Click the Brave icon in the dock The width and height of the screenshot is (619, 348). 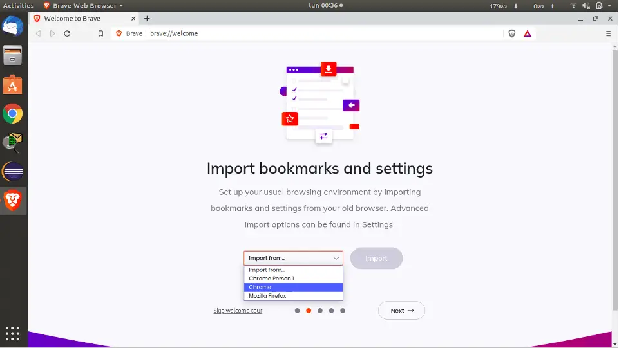click(x=13, y=200)
